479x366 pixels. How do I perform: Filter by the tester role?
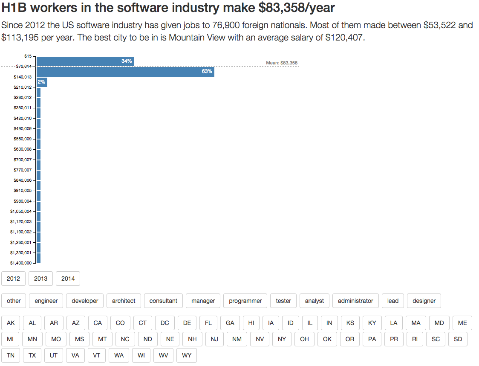pyautogui.click(x=283, y=301)
